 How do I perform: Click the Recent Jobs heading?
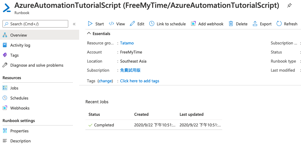97,102
